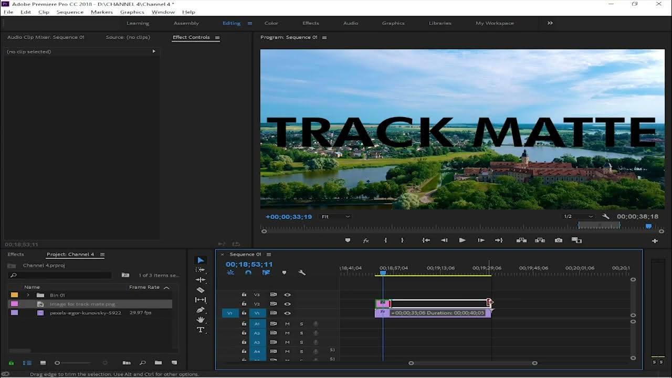Open the File menu
672x378 pixels.
point(8,12)
